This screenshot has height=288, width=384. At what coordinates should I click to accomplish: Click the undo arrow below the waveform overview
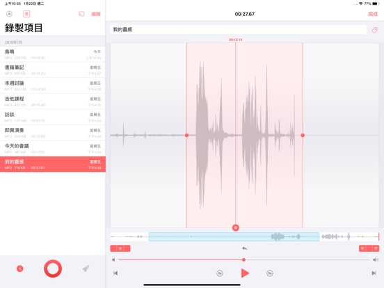click(x=244, y=248)
